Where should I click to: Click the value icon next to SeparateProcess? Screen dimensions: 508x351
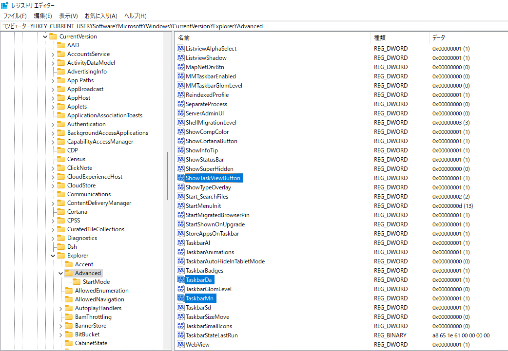[181, 104]
